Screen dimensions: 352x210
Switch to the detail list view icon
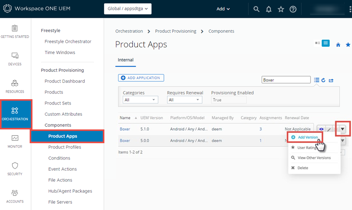pyautogui.click(x=325, y=43)
